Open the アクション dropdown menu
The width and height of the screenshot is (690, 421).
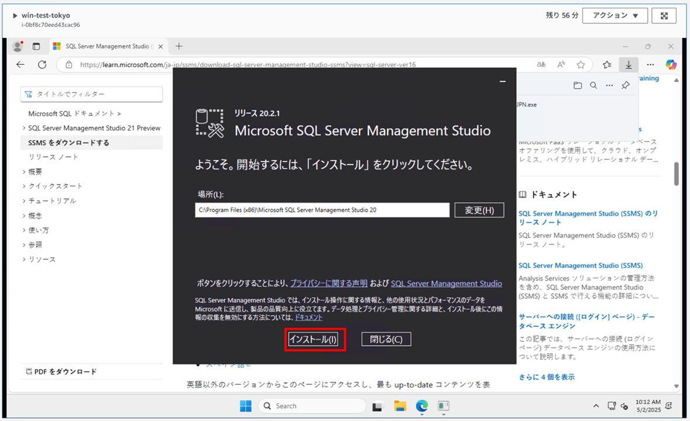click(615, 15)
